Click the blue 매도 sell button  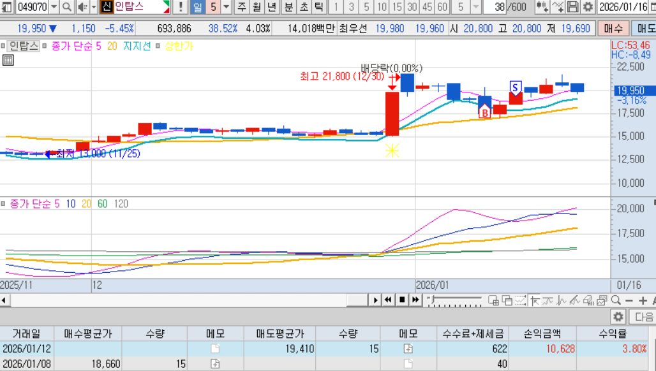644,29
